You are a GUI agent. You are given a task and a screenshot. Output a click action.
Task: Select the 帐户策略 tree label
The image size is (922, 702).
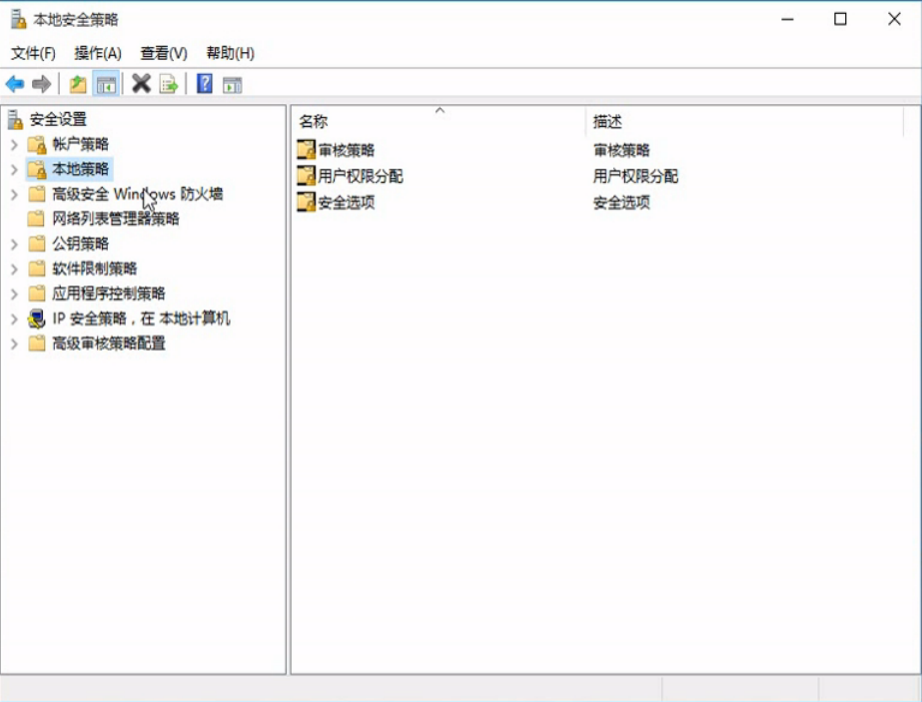point(80,144)
